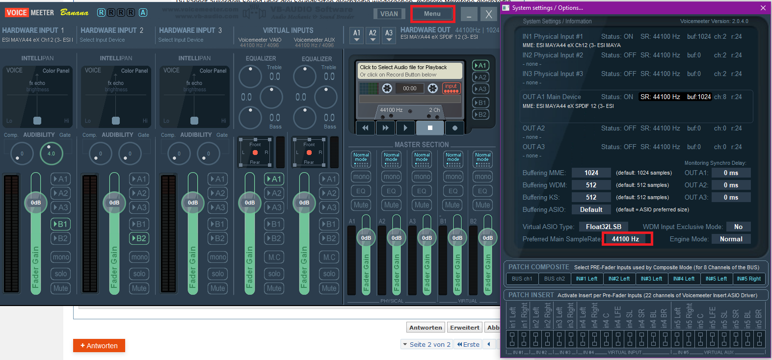This screenshot has height=360, width=772.
Task: Toggle in1 Left insert in Patch Insert
Action: [512, 338]
